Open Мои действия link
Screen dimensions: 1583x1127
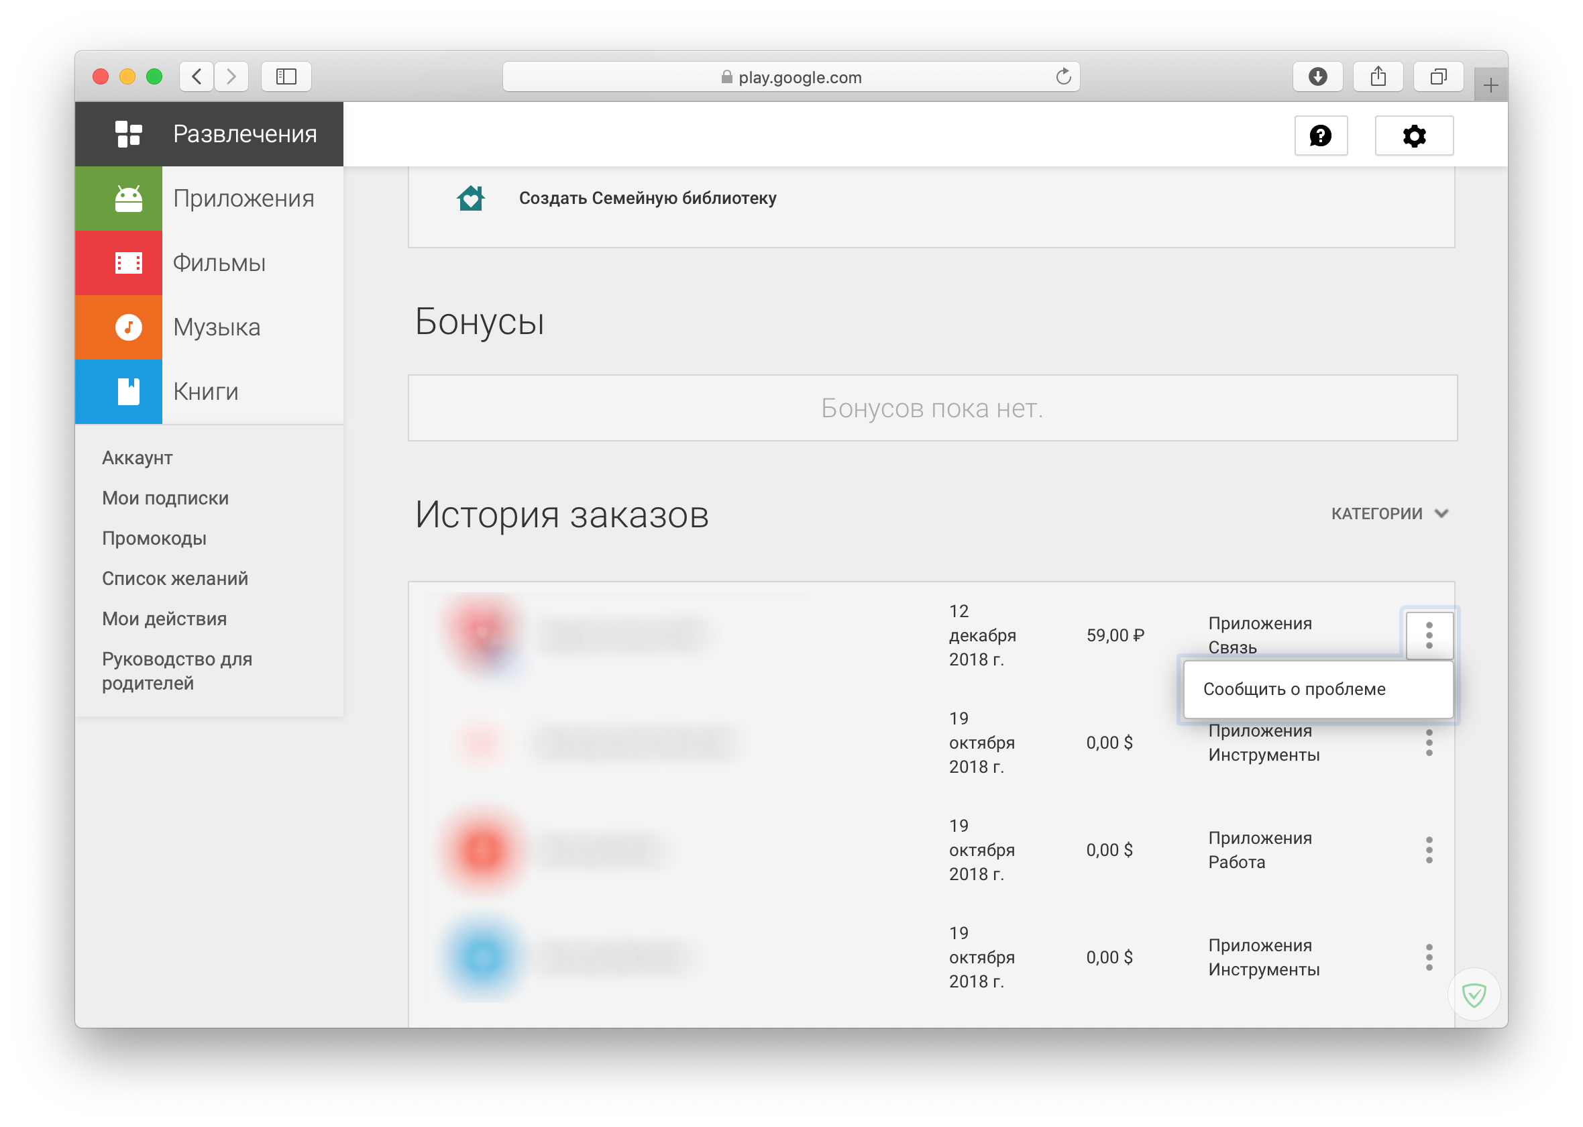tap(164, 619)
